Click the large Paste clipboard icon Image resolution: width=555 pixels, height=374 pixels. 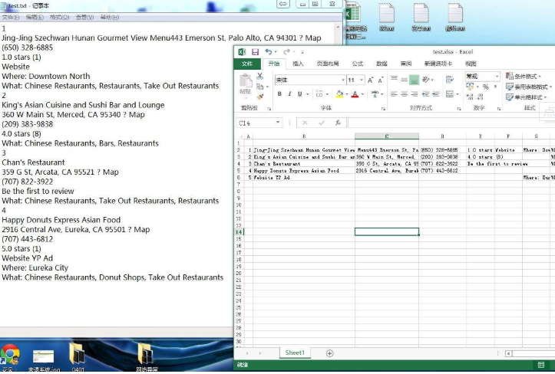[x=246, y=80]
